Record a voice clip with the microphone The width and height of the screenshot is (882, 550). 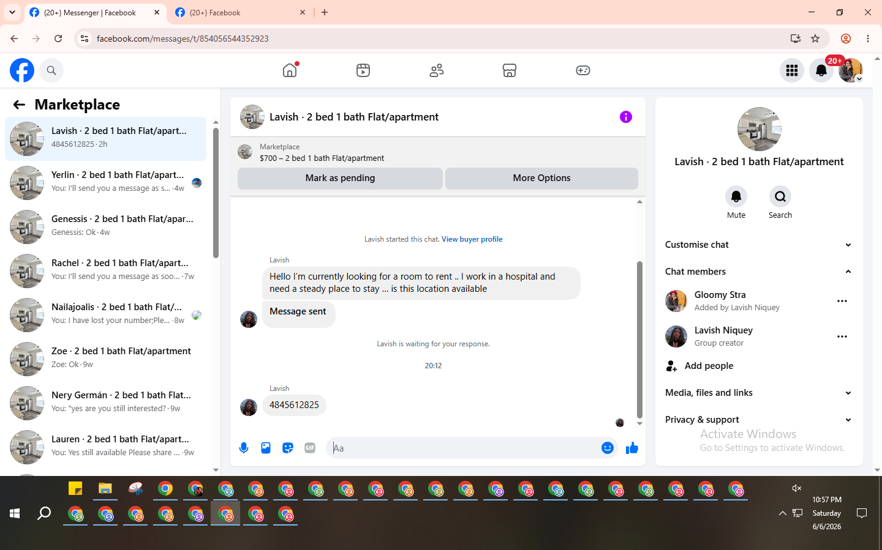pos(244,448)
